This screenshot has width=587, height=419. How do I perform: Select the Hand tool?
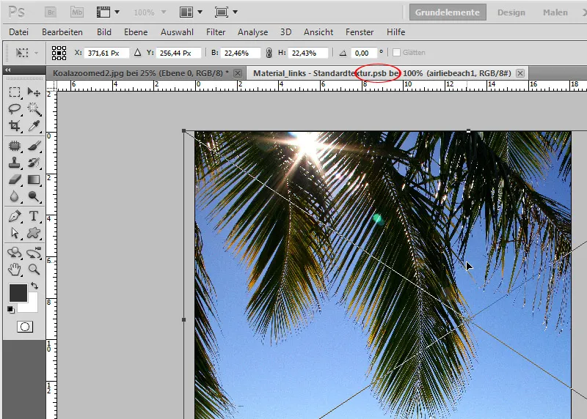tap(15, 270)
